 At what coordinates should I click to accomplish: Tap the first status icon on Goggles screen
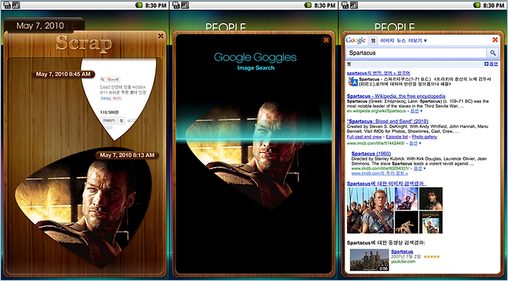(176, 5)
